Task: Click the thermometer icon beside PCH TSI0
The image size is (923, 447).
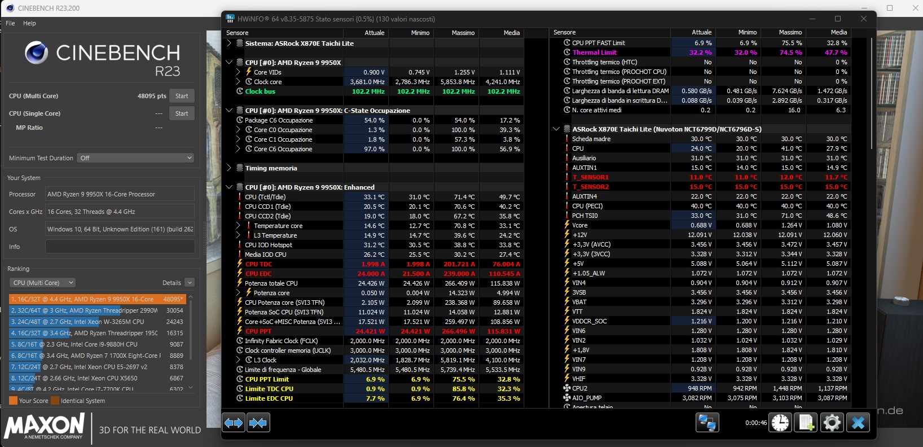Action: (567, 216)
